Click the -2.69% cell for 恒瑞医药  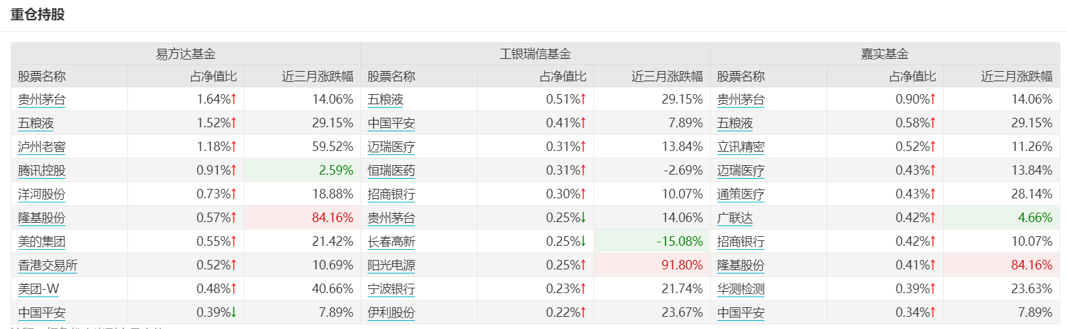pos(652,170)
